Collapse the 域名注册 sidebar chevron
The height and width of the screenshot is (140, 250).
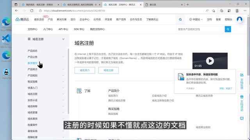63,39
